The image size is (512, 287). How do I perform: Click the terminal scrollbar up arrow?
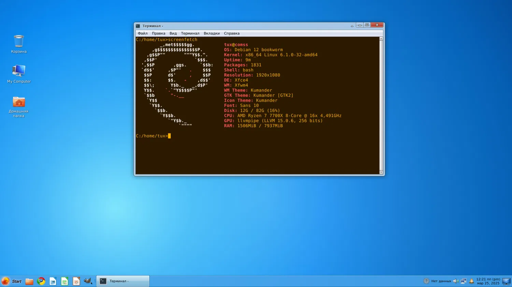coord(381,39)
